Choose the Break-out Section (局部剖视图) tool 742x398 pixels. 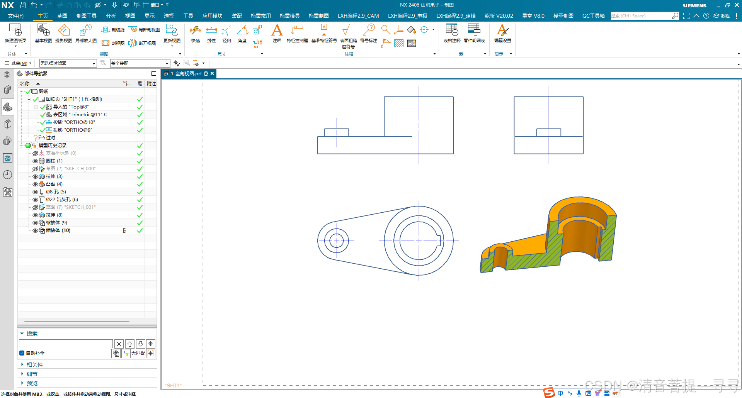144,30
